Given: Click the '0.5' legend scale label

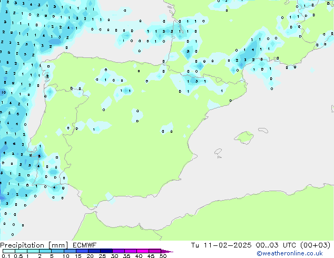Looking at the screenshot, I should coord(18,256).
